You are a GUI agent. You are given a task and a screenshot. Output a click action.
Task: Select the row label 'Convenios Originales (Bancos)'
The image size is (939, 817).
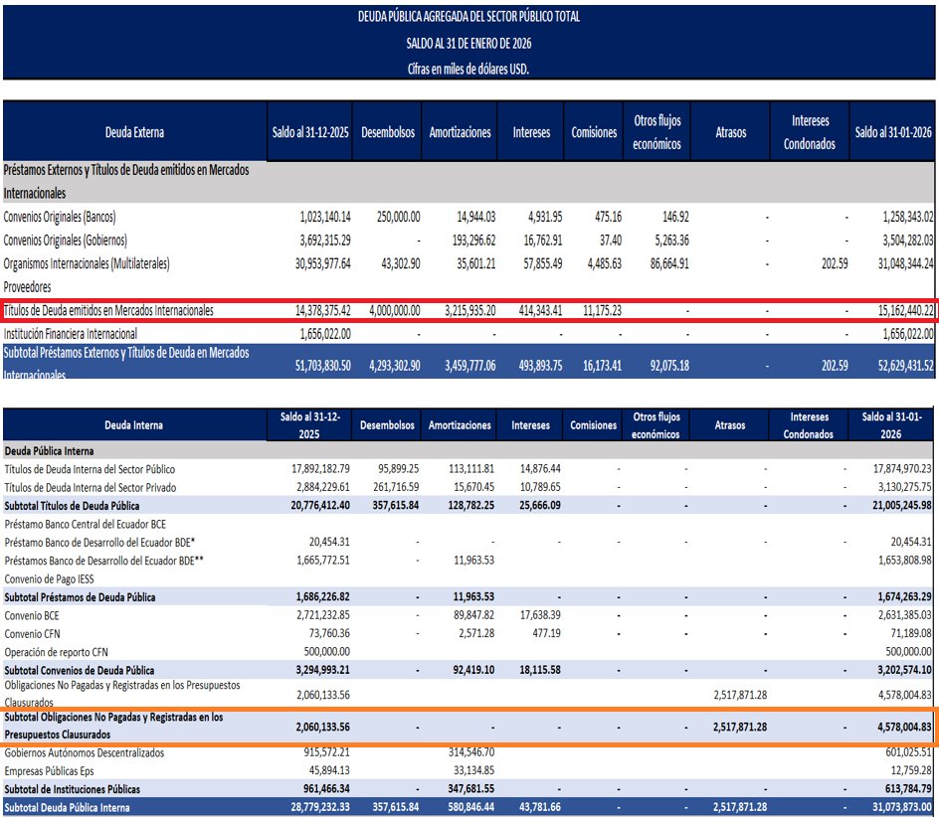[x=60, y=217]
